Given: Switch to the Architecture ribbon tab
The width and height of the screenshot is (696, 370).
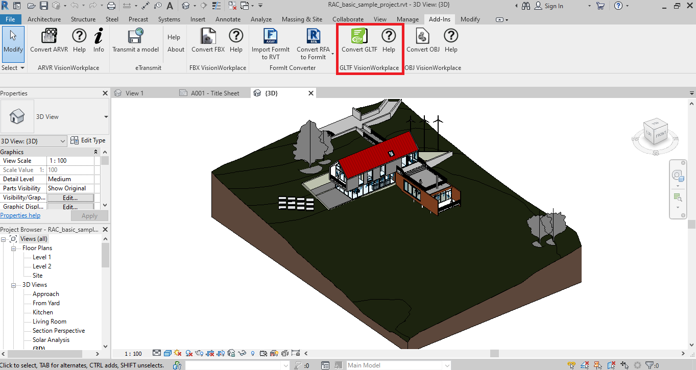Looking at the screenshot, I should pos(44,19).
